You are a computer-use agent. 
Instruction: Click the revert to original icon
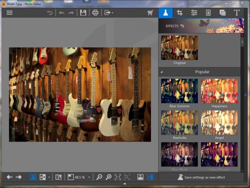tap(50, 13)
